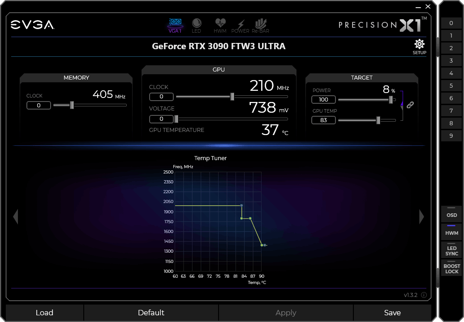The width and height of the screenshot is (464, 322).
Task: Click the priority triangle next to target sliders
Action: pos(402,104)
